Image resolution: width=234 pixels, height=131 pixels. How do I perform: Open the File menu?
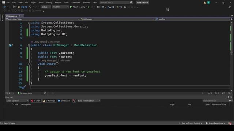(x=8, y=3)
